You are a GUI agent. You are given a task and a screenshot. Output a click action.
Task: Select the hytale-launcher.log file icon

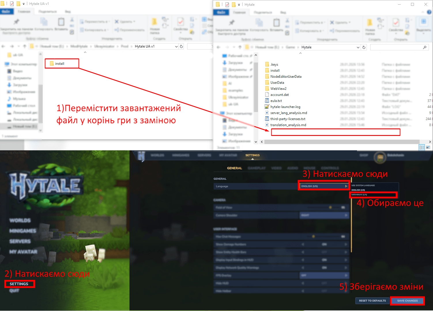tap(267, 107)
